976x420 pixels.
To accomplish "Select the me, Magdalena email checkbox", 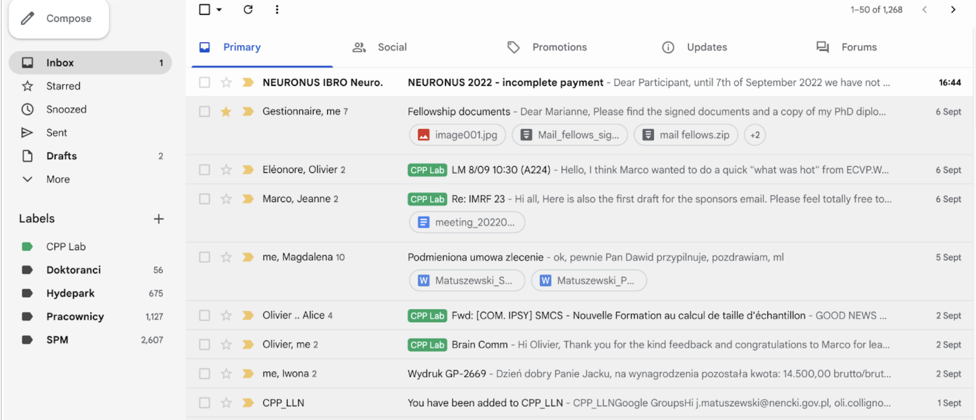I will coord(205,257).
